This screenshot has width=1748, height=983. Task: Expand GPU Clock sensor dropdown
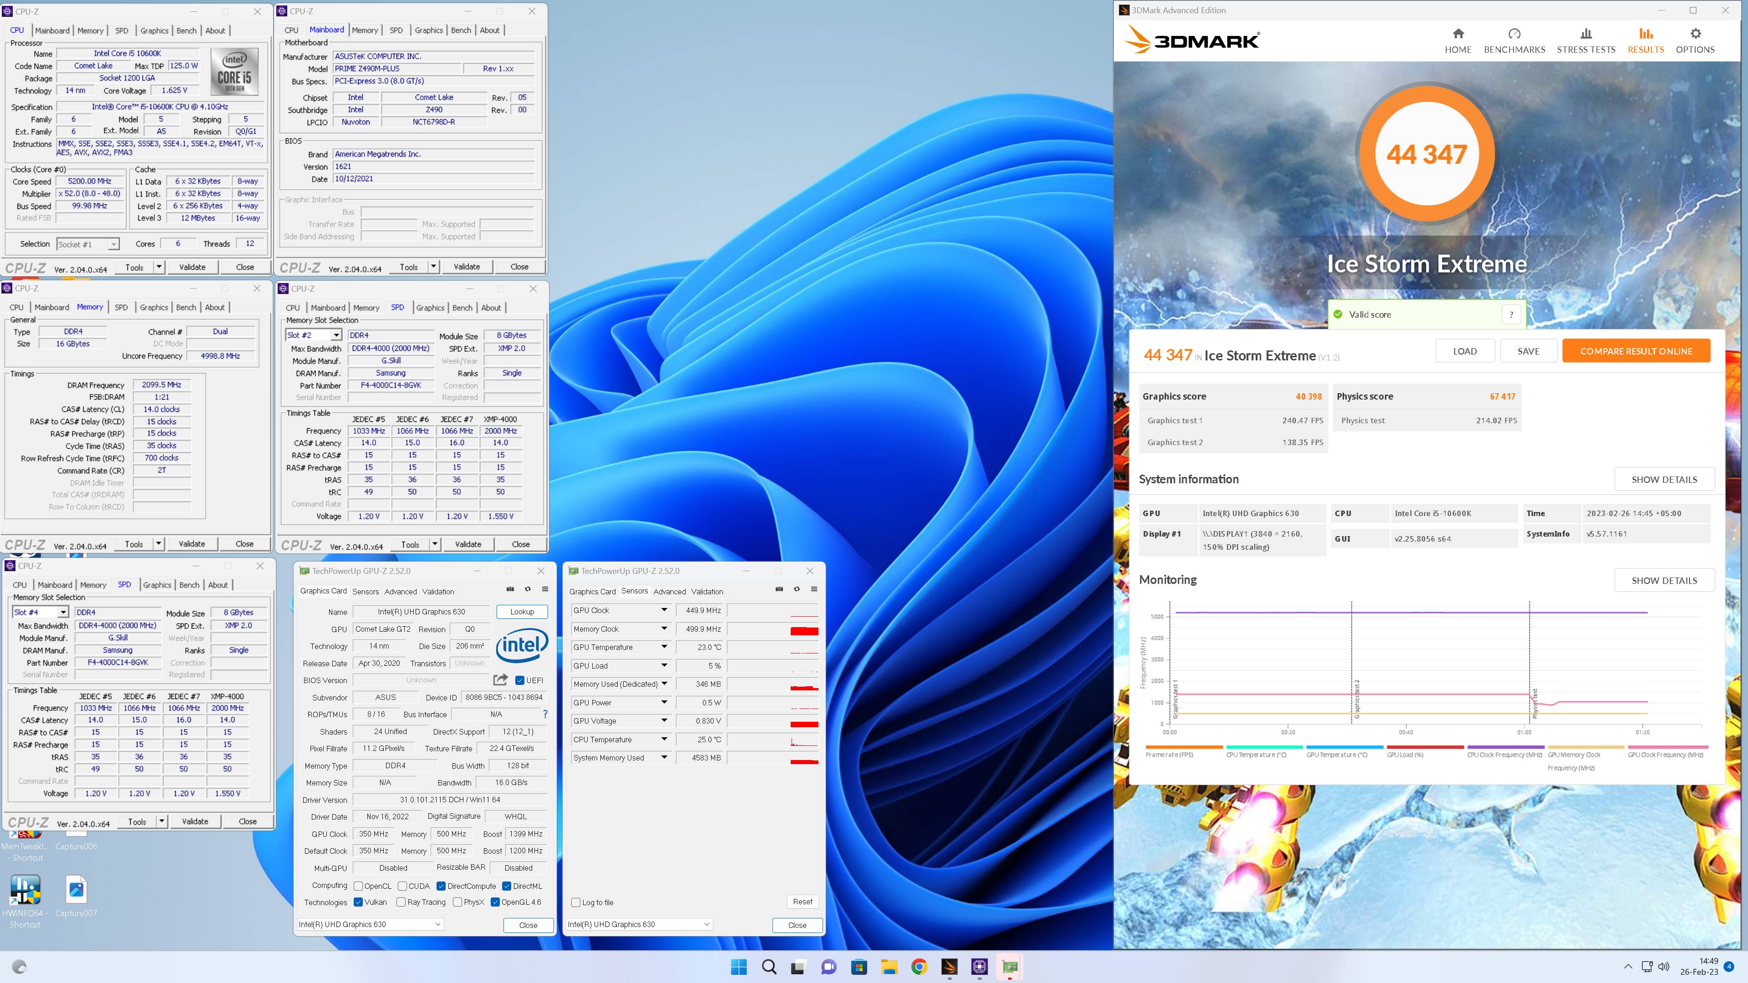coord(664,610)
